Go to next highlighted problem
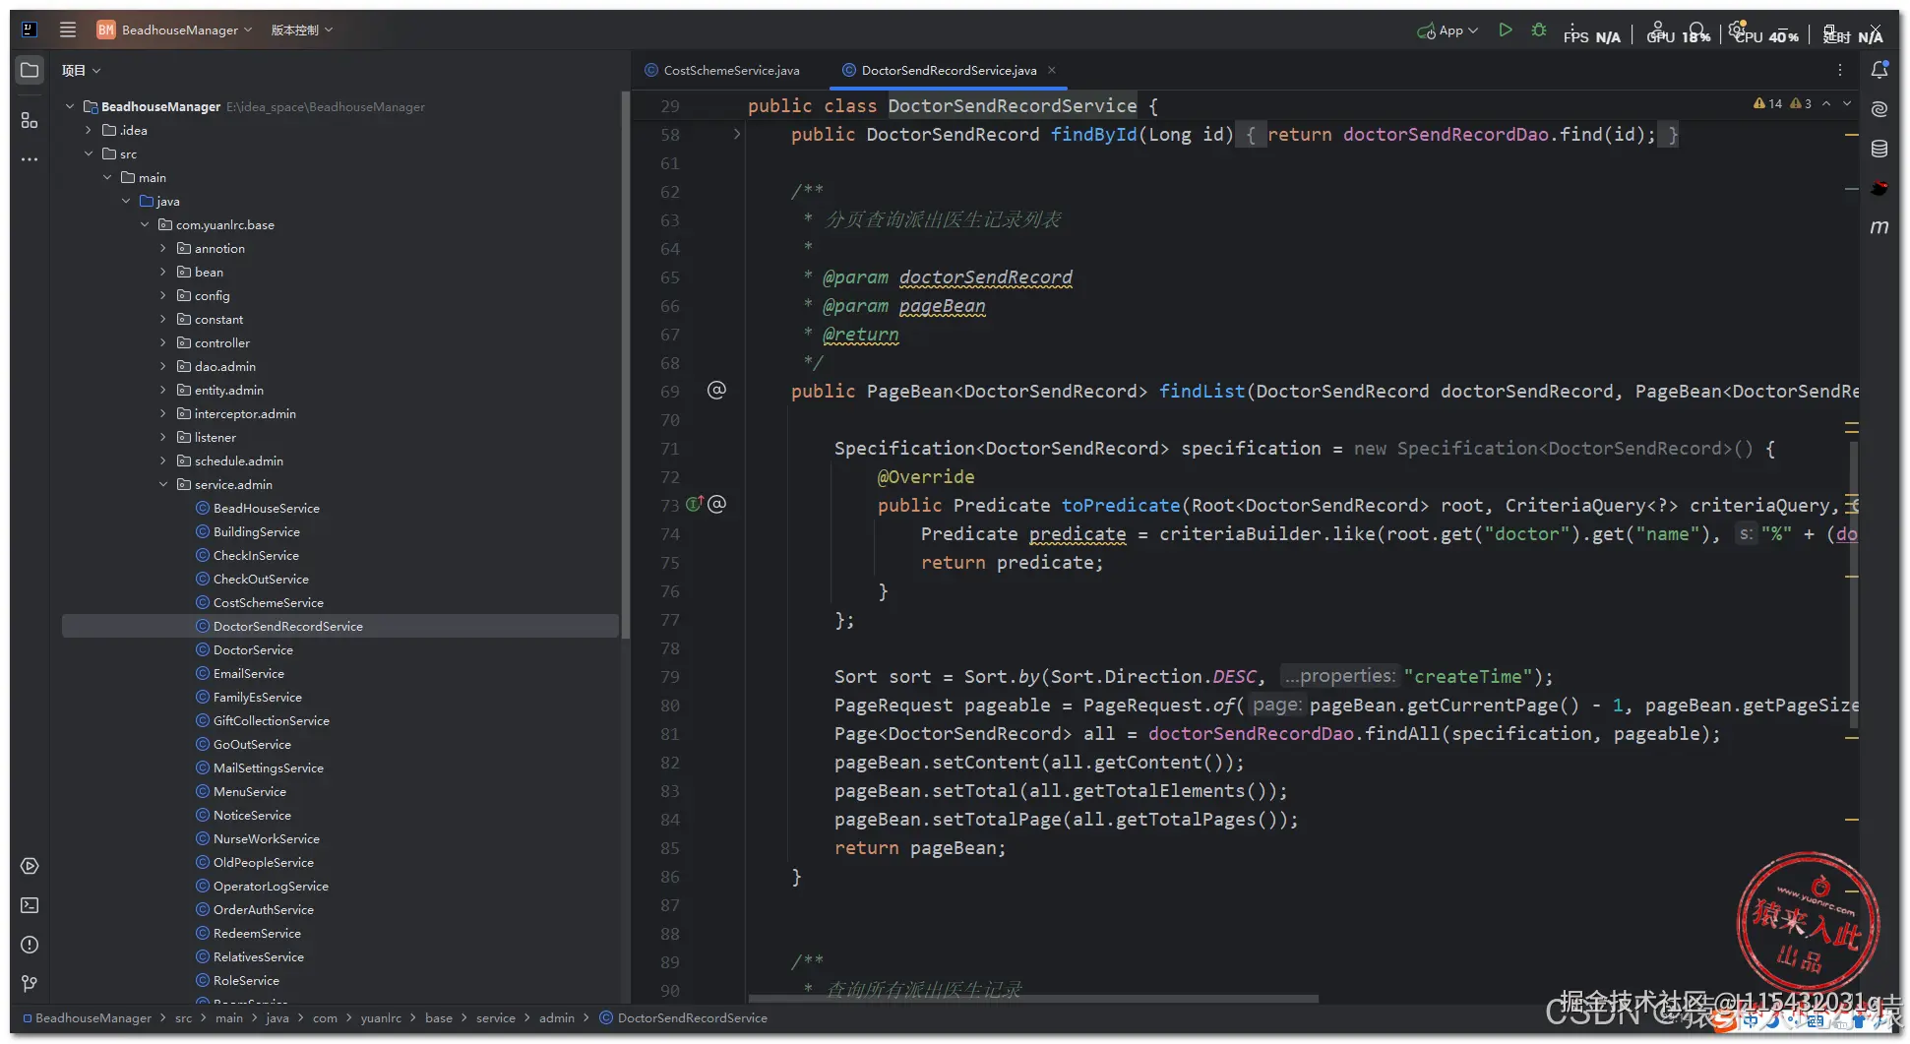Image resolution: width=1910 pixels, height=1044 pixels. tap(1847, 103)
